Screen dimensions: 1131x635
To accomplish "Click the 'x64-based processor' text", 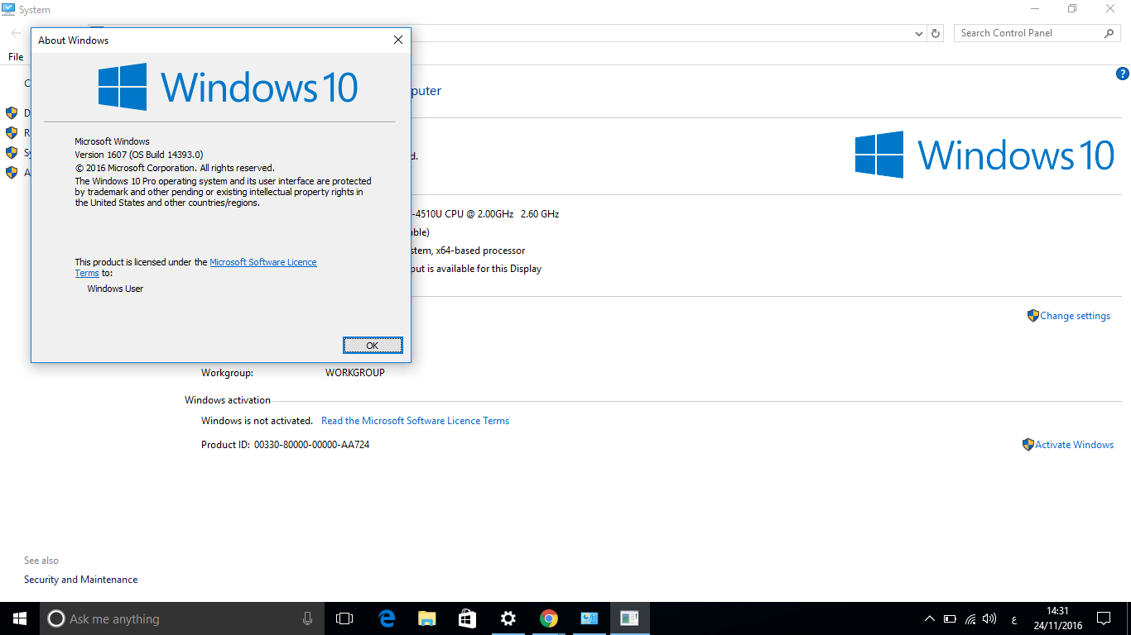I will [x=480, y=251].
